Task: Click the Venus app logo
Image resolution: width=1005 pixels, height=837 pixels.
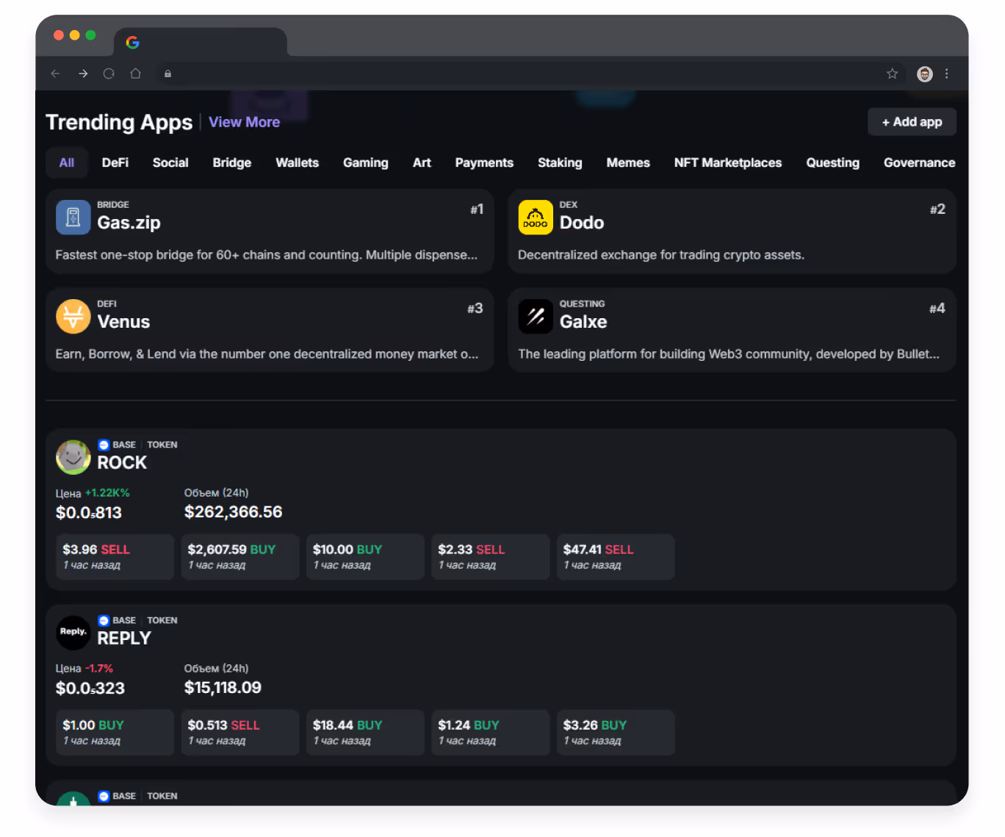Action: click(73, 317)
